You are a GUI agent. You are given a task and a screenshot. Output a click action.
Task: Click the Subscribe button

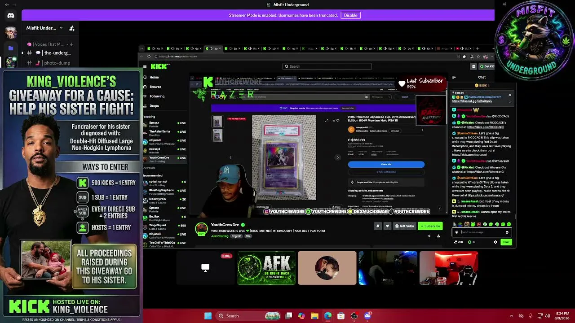pos(430,226)
